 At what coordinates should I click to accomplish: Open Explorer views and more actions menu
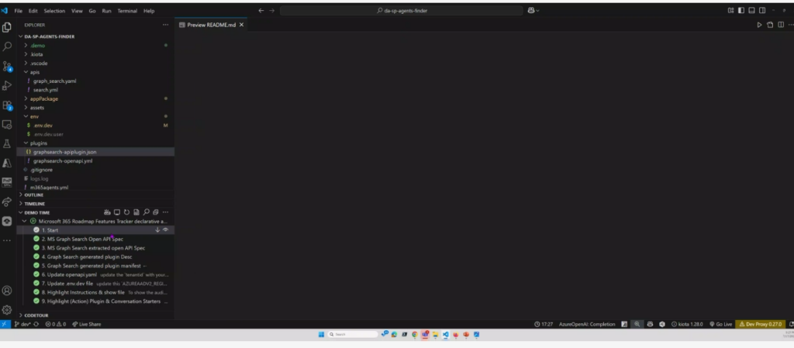166,25
